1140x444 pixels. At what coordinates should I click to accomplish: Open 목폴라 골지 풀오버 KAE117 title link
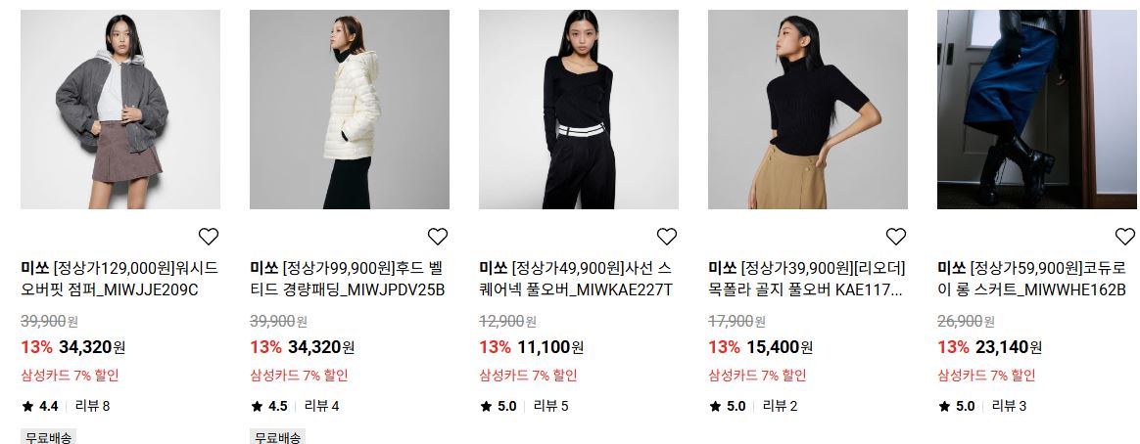806,280
